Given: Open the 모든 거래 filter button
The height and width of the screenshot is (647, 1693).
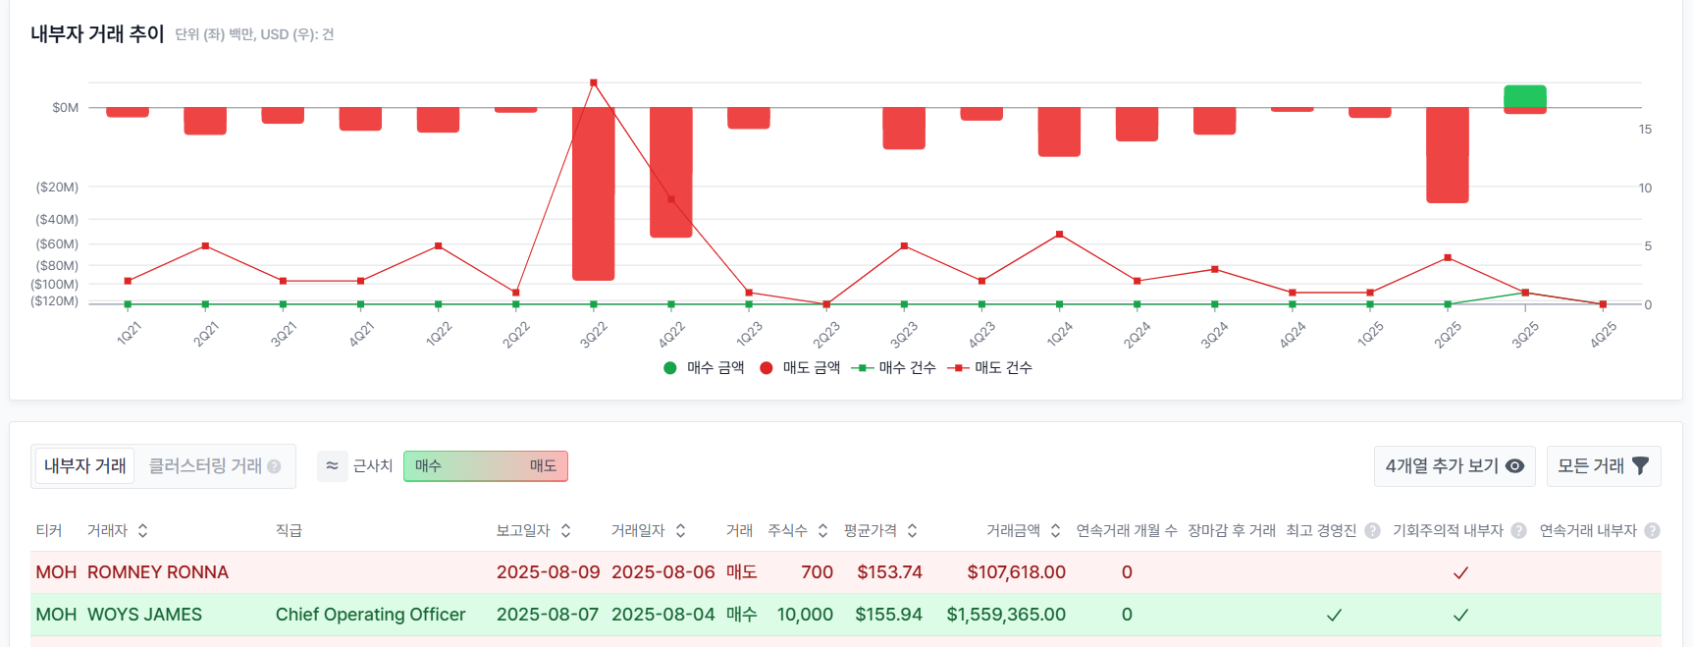Looking at the screenshot, I should pyautogui.click(x=1604, y=466).
